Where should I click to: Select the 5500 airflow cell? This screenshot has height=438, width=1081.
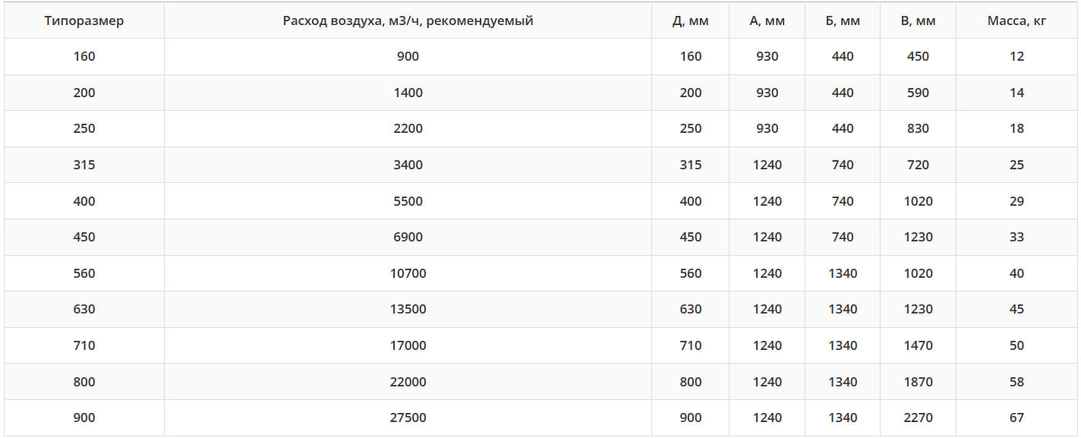click(408, 201)
